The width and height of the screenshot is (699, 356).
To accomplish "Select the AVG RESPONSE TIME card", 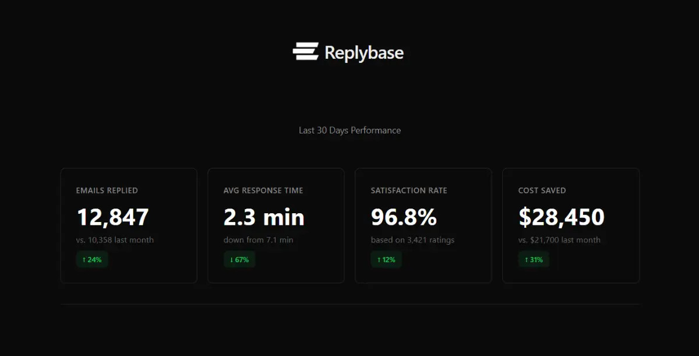I will click(276, 225).
